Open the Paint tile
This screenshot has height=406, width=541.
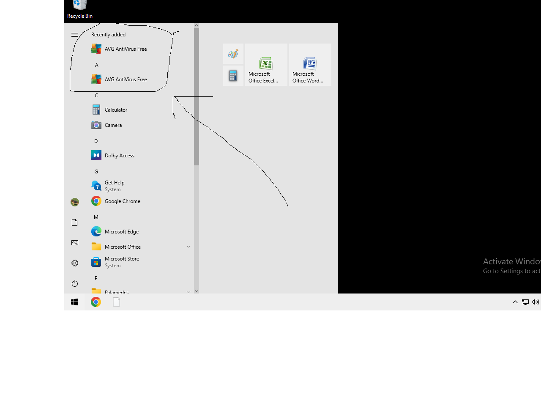[x=233, y=54]
